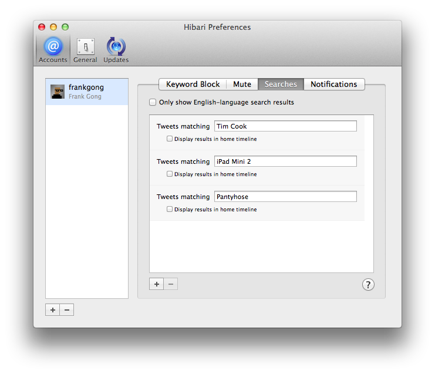Switch to the Notifications tab
The width and height of the screenshot is (435, 374).
(334, 84)
